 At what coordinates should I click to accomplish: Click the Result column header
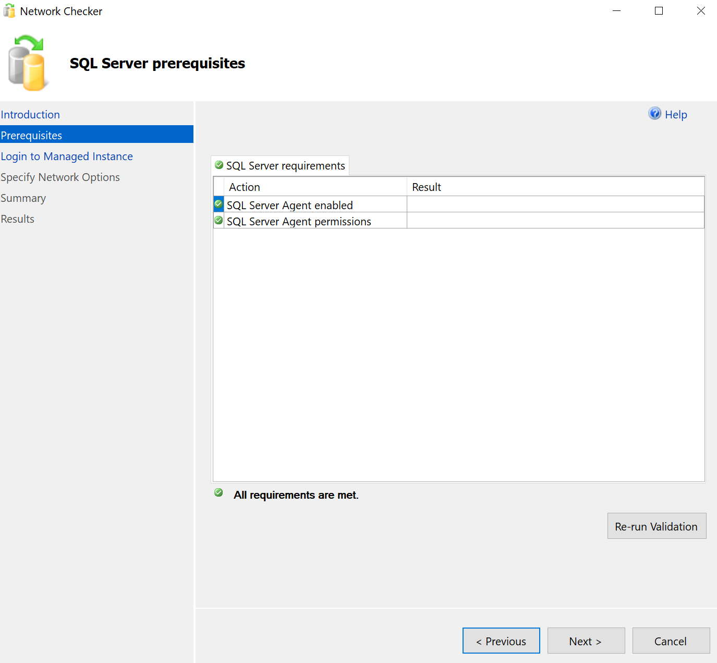click(555, 187)
